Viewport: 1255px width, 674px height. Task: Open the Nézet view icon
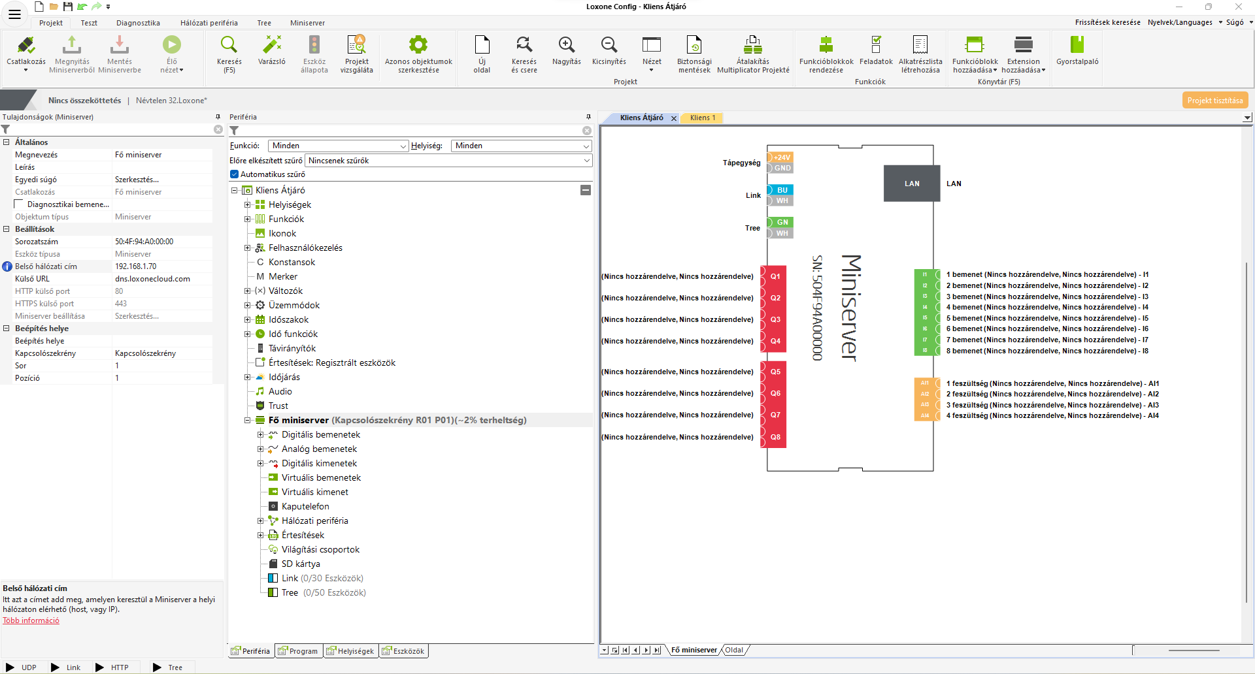coord(652,44)
